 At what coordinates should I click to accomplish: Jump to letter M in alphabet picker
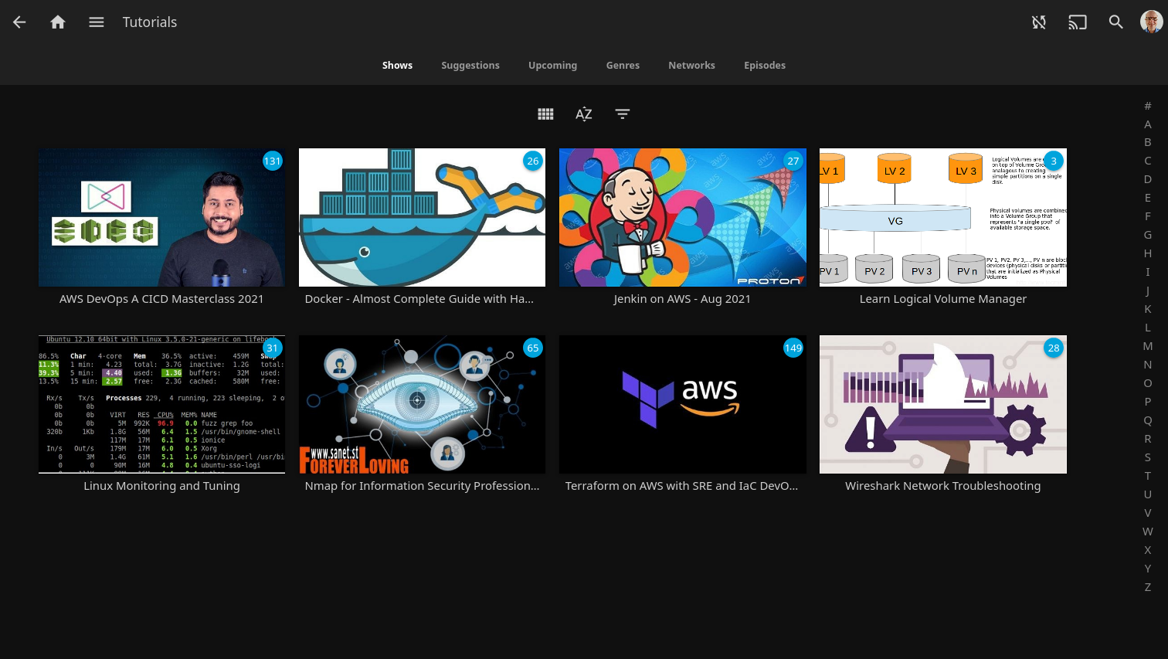(1148, 347)
